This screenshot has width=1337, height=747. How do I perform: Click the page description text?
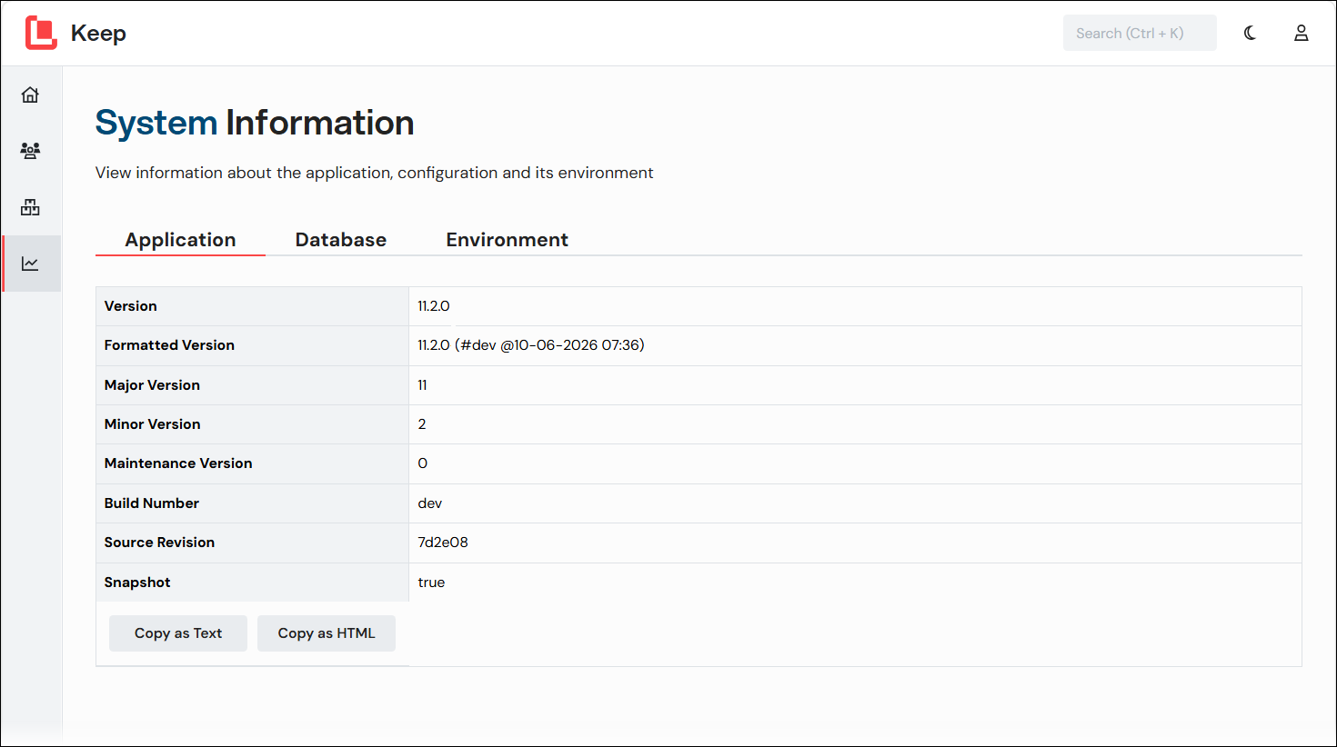(375, 173)
